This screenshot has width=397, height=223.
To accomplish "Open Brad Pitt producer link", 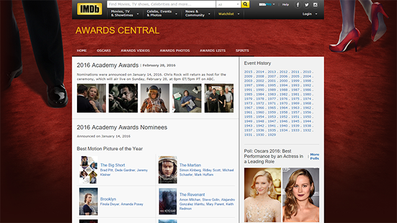I will [x=107, y=170].
